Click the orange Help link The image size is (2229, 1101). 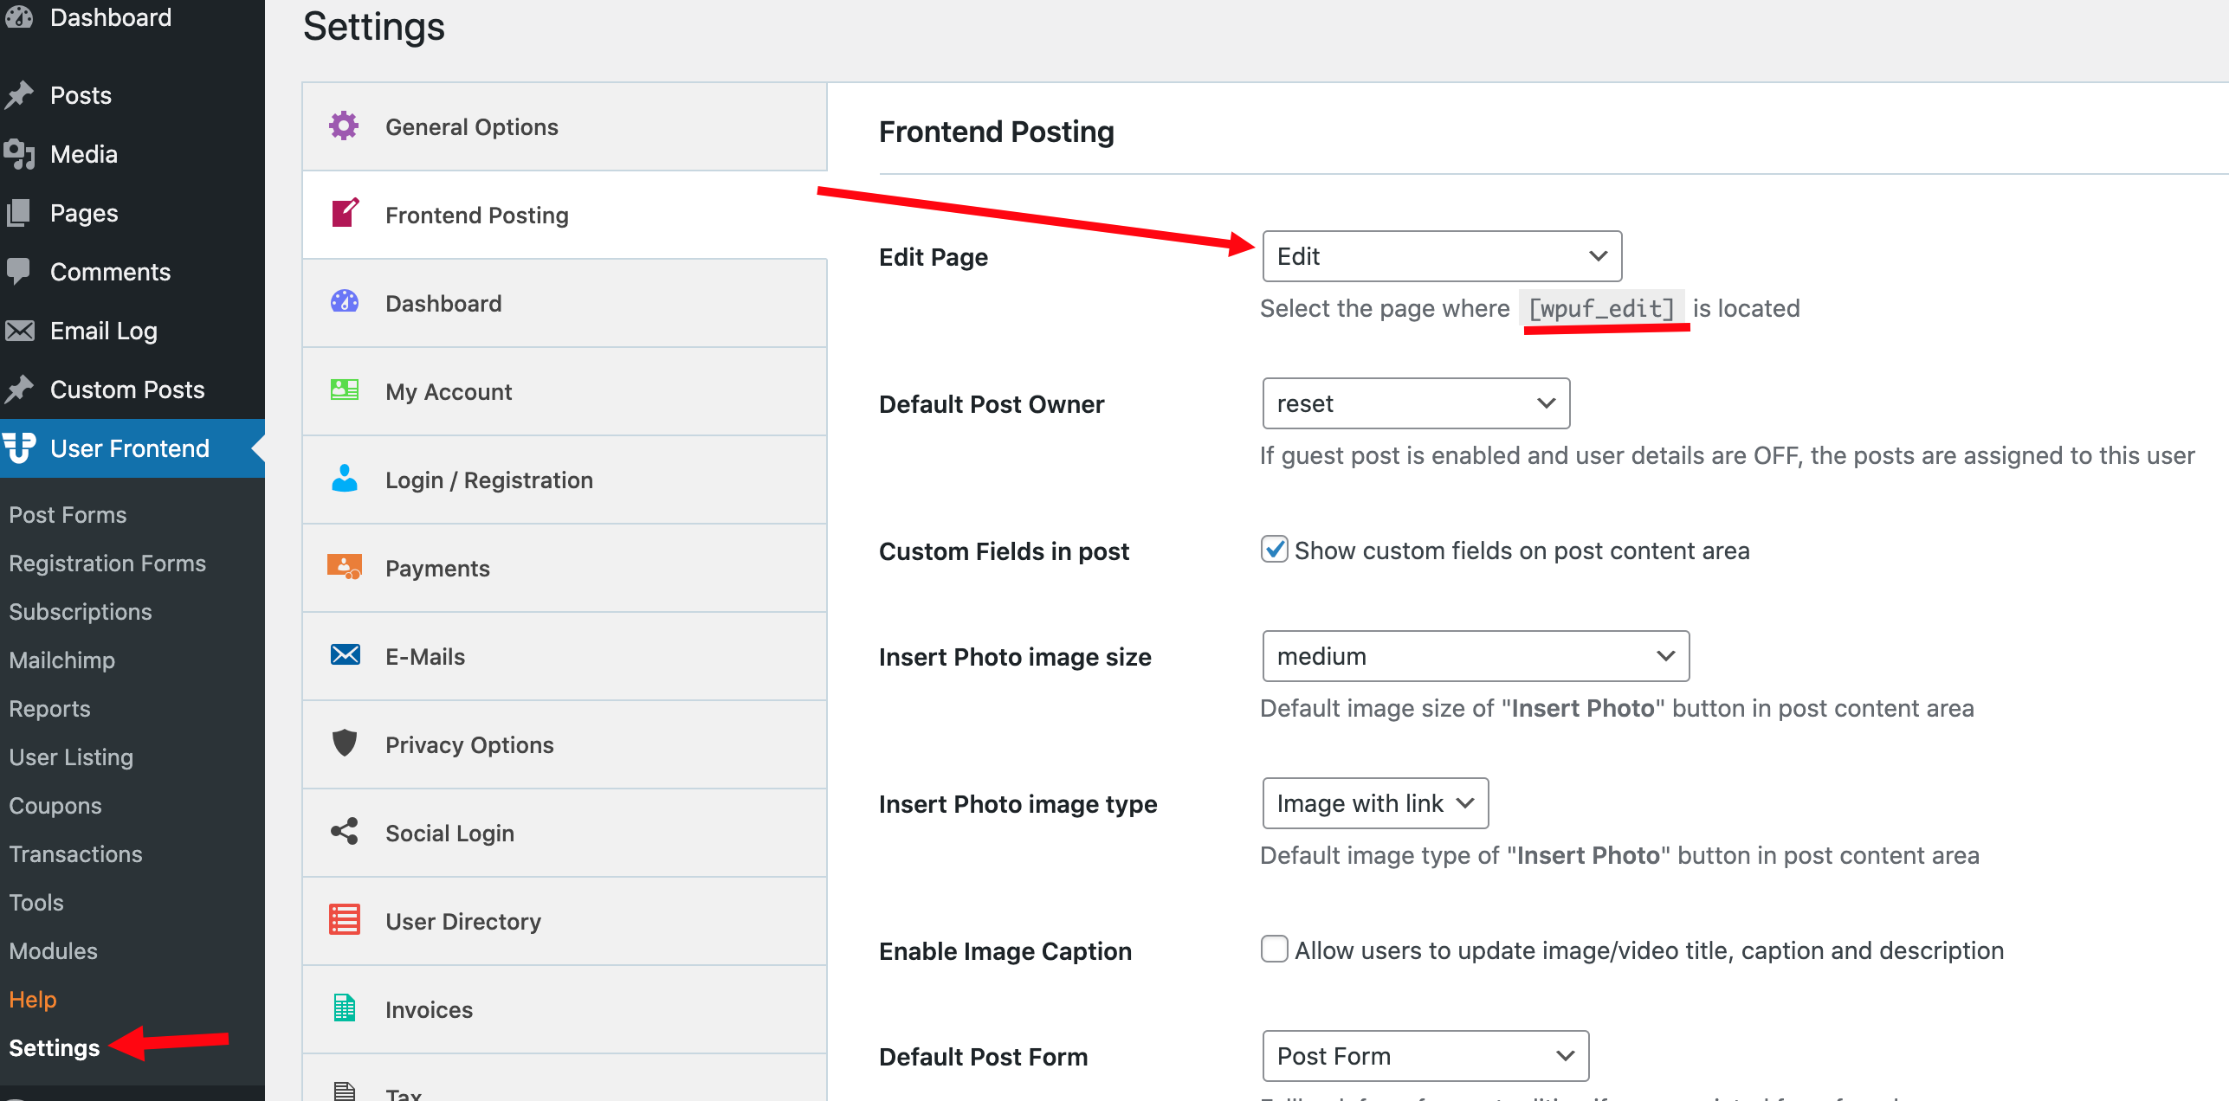[x=33, y=1000]
